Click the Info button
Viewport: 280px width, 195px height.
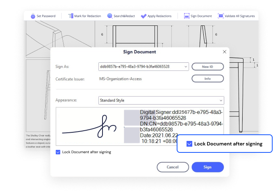[207, 79]
